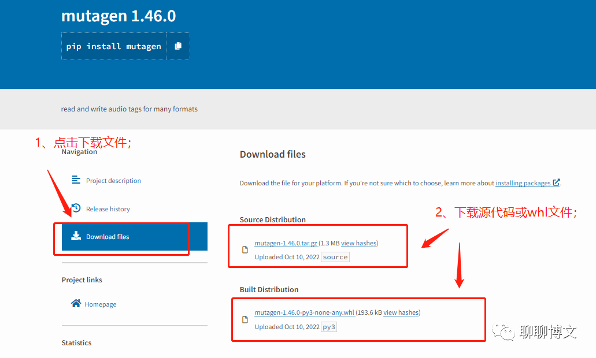Click external link icon after installing packages
The image size is (596, 358).
pos(556,182)
